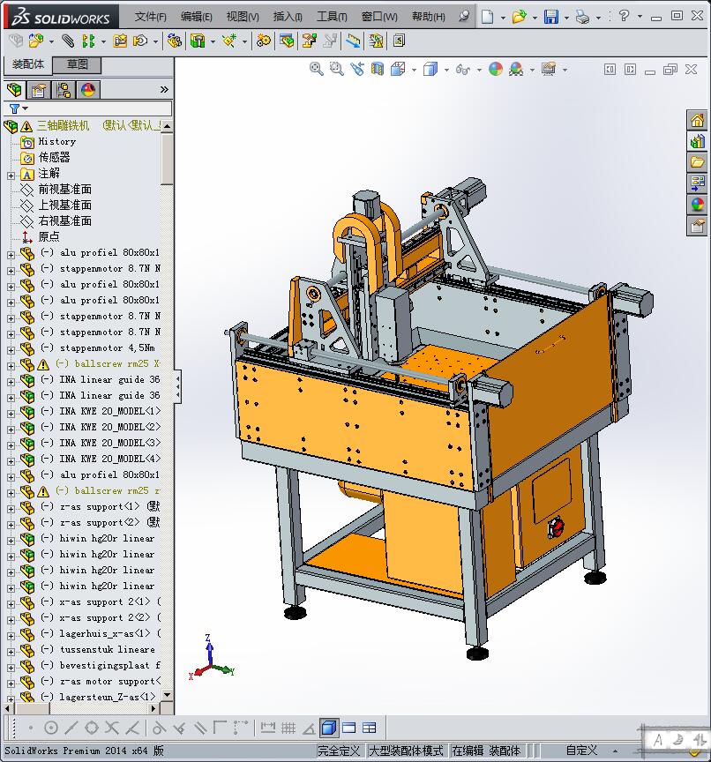
Task: Expand hidden manager tabs with » chevron
Action: click(164, 89)
